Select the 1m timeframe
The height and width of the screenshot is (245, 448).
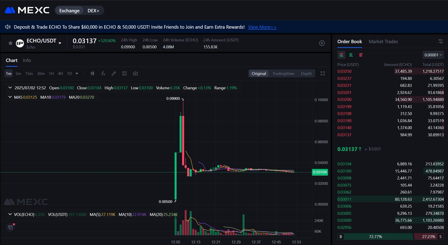(x=8, y=74)
